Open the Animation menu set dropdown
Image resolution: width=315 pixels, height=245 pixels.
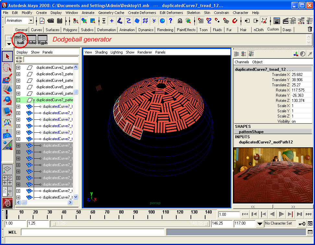click(x=31, y=20)
